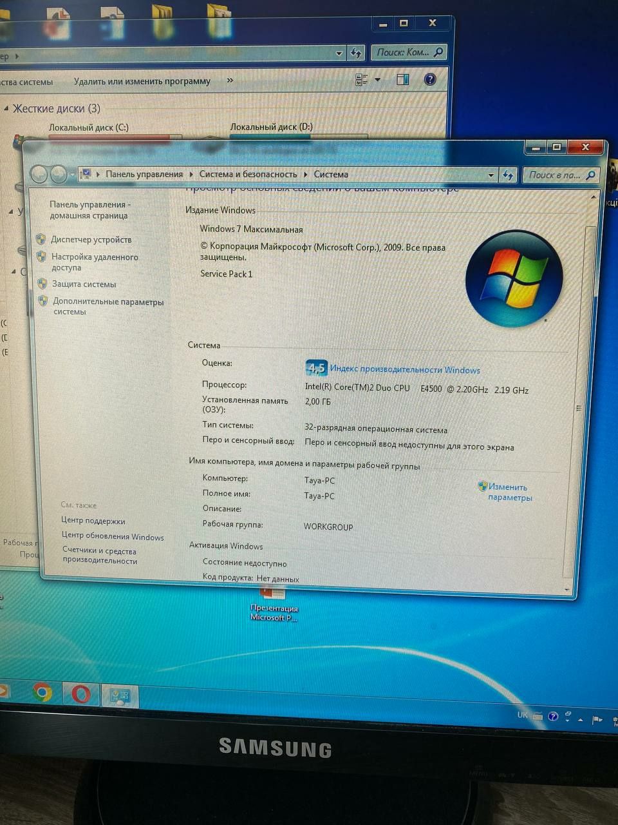Click shield icon beside Защита системы
Viewport: 618px width, 825px height.
[x=42, y=284]
